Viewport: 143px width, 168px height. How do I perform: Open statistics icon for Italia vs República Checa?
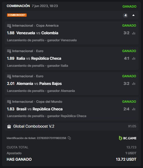(134, 59)
